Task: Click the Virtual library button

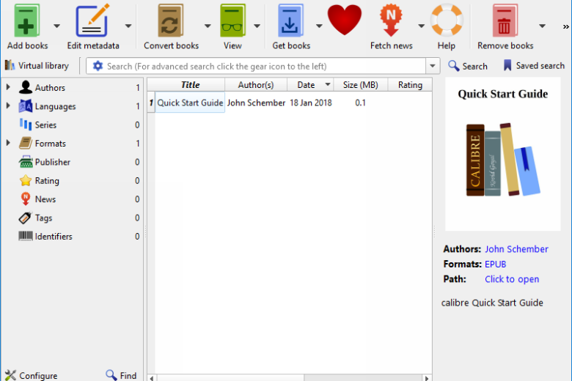Action: pos(37,66)
